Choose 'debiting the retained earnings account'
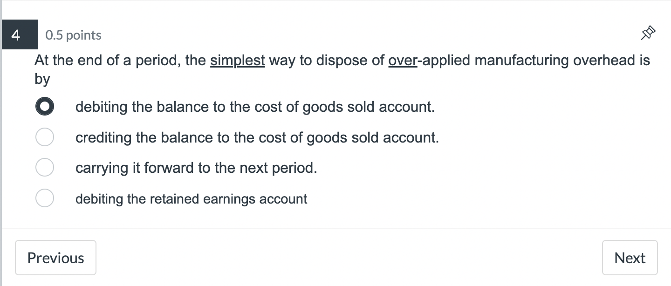The width and height of the screenshot is (671, 286). click(x=45, y=198)
